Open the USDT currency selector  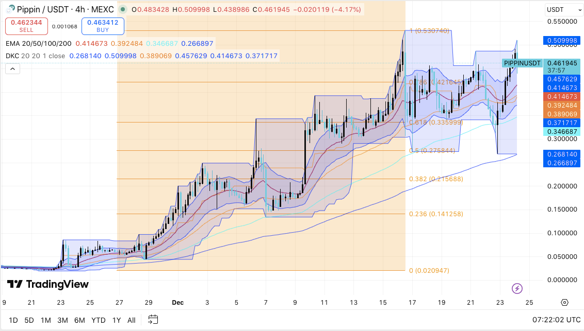[x=563, y=9]
